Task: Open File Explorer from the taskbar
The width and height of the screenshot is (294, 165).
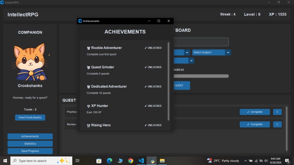Action: (x=162, y=161)
